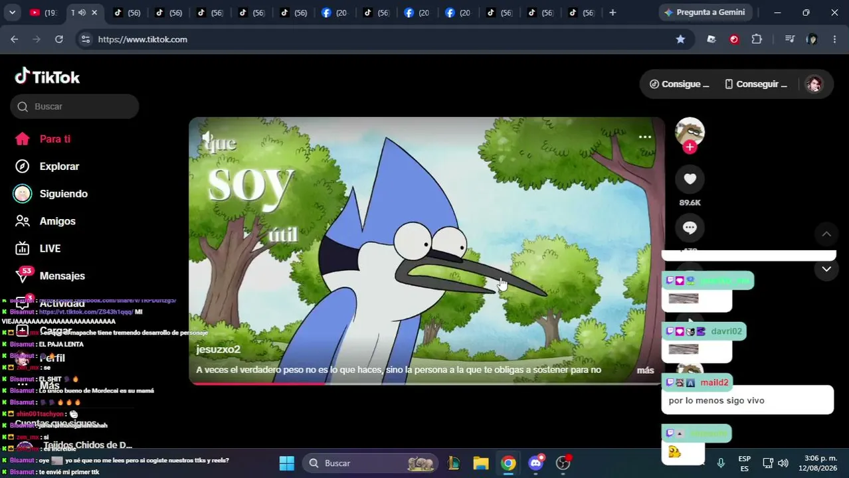Open Chrome media controls icon
Screen dimensions: 849x478
789,39
